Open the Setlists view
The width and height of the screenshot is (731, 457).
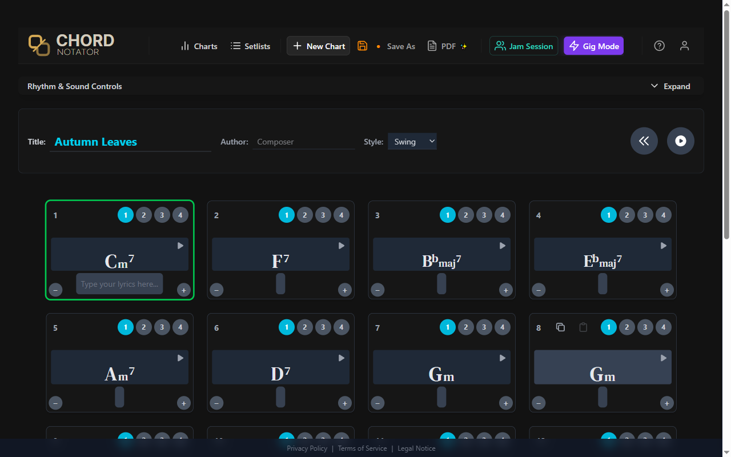tap(250, 46)
